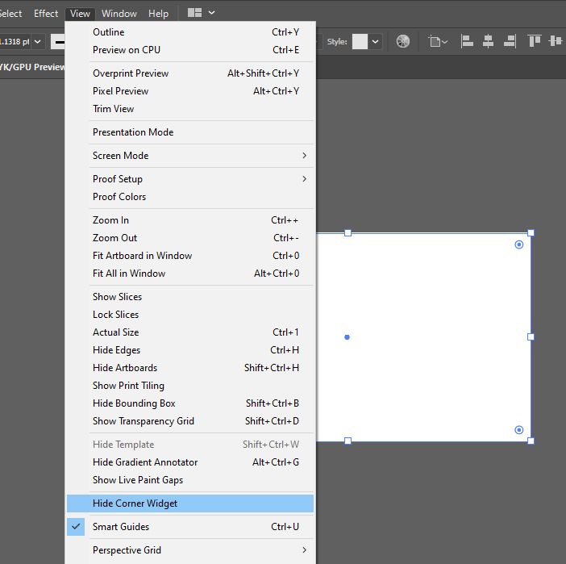Select Pixel Preview
This screenshot has width=566, height=564.
pos(190,90)
